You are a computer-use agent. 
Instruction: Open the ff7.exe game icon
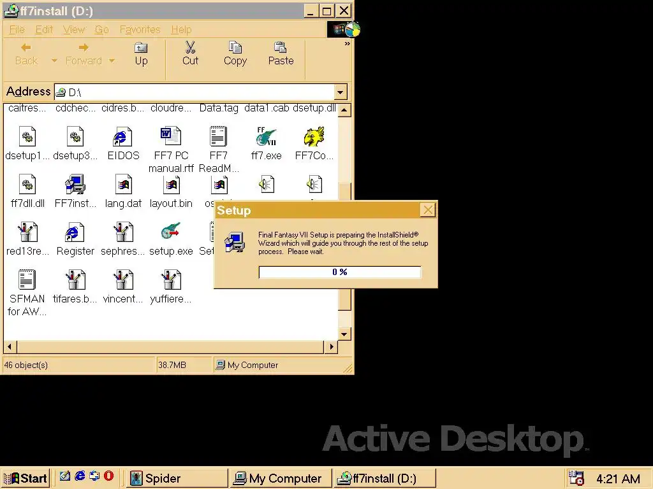(266, 137)
